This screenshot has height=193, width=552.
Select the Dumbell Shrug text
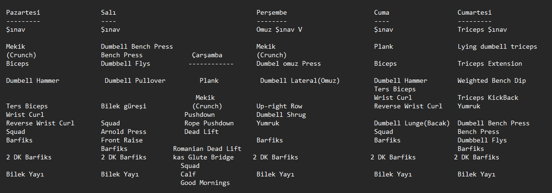click(x=281, y=115)
